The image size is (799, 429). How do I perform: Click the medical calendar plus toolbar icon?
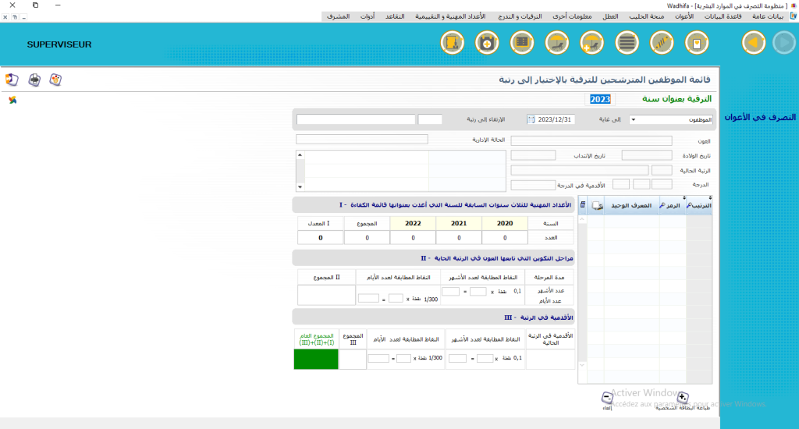(487, 43)
